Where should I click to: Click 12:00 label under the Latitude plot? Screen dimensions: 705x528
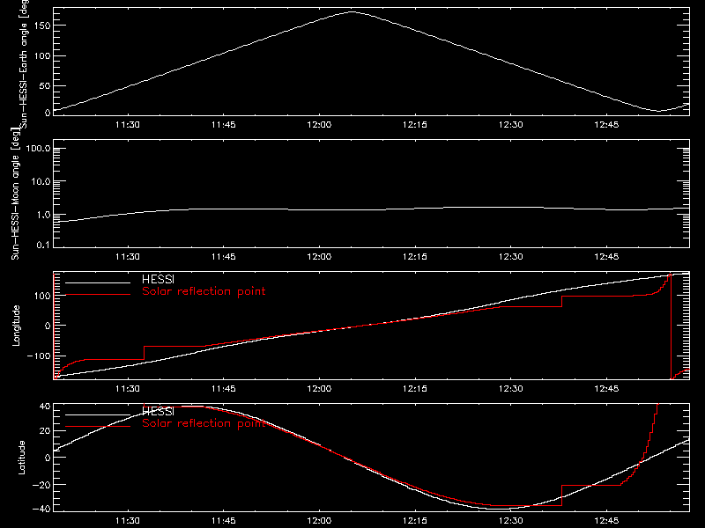pyautogui.click(x=319, y=521)
